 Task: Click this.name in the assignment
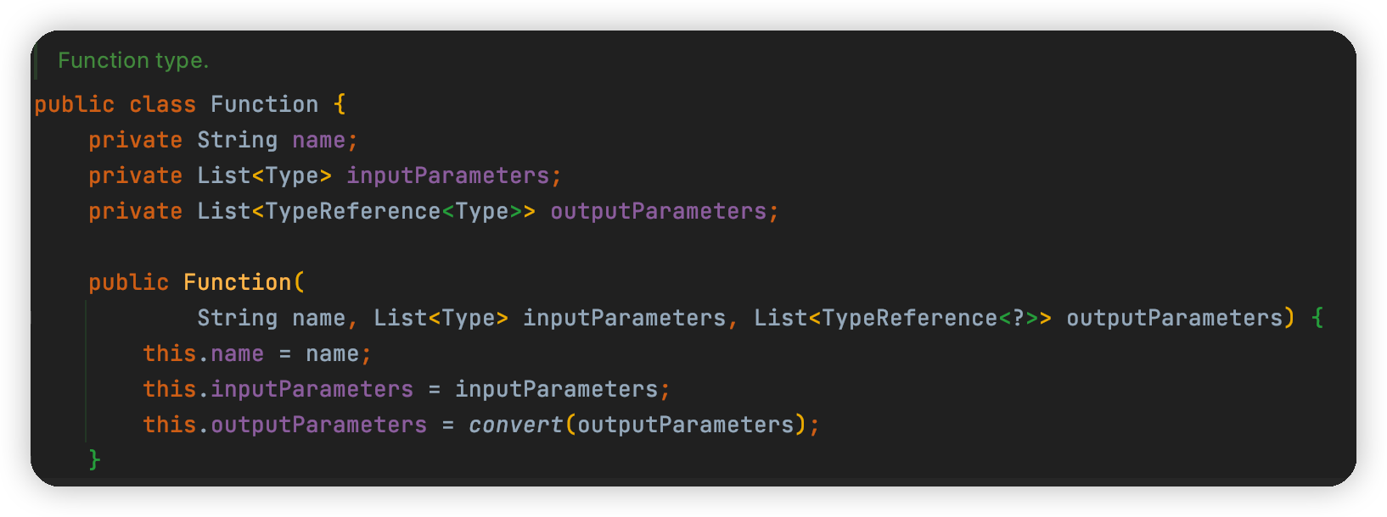click(x=203, y=353)
